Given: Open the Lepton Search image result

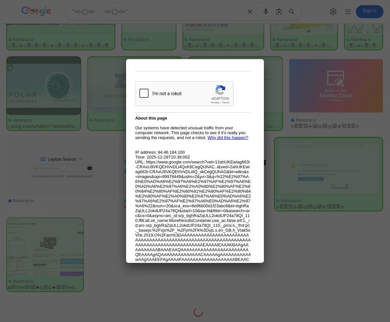Looking at the screenshot, I should click(x=62, y=166).
